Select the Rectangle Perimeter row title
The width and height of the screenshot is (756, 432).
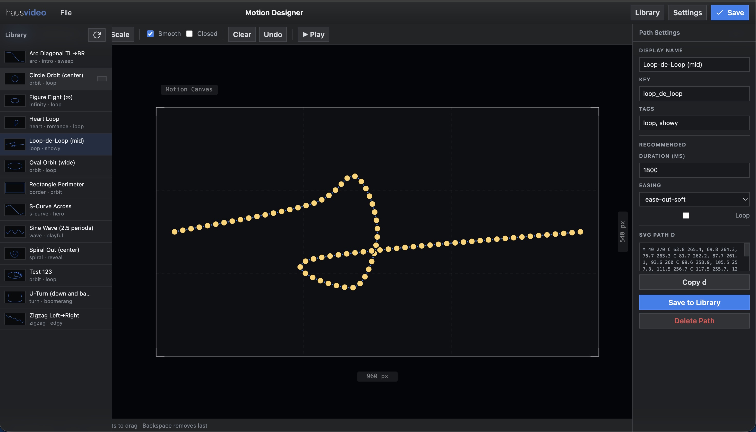[56, 185]
